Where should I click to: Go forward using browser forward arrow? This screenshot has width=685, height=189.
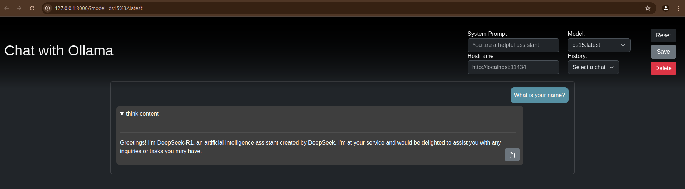(19, 8)
